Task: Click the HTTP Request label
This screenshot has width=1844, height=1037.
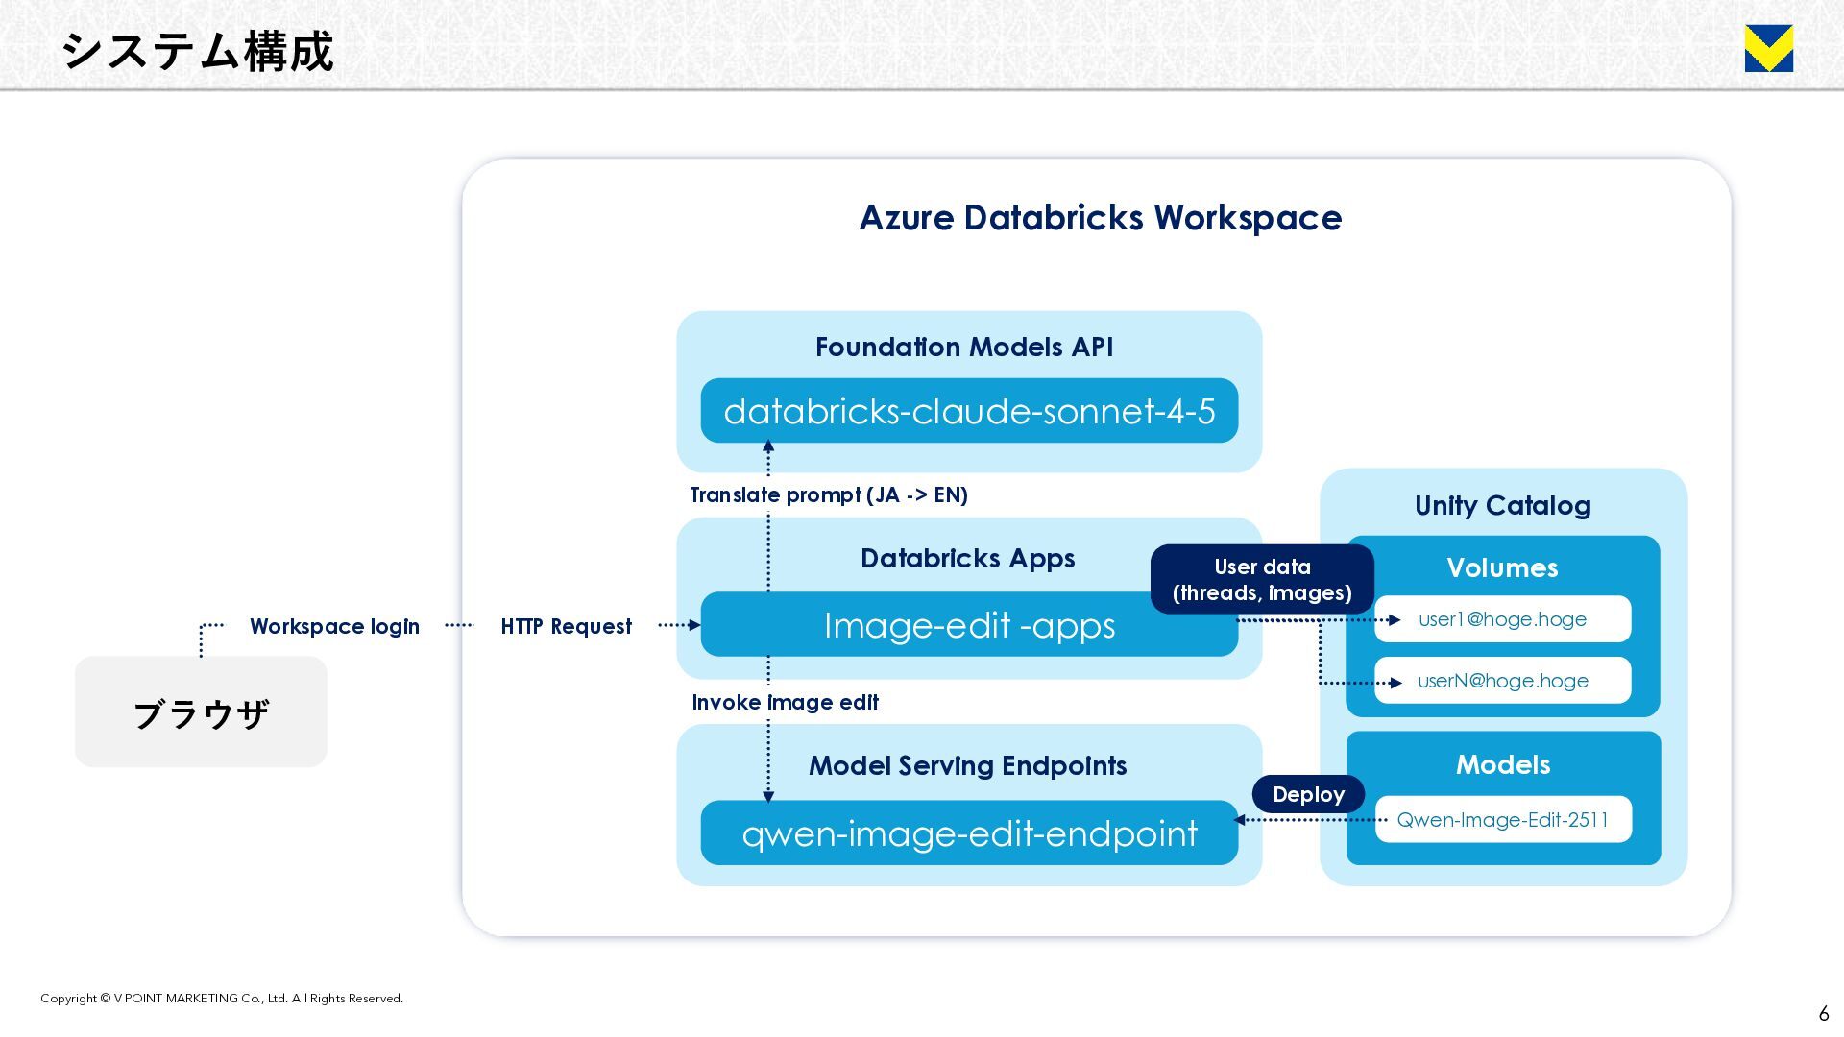Action: (x=566, y=627)
